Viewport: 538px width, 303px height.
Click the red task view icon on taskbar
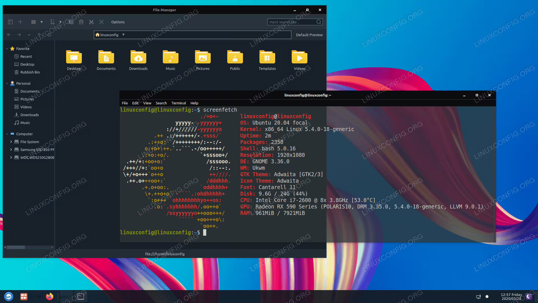pos(24,297)
